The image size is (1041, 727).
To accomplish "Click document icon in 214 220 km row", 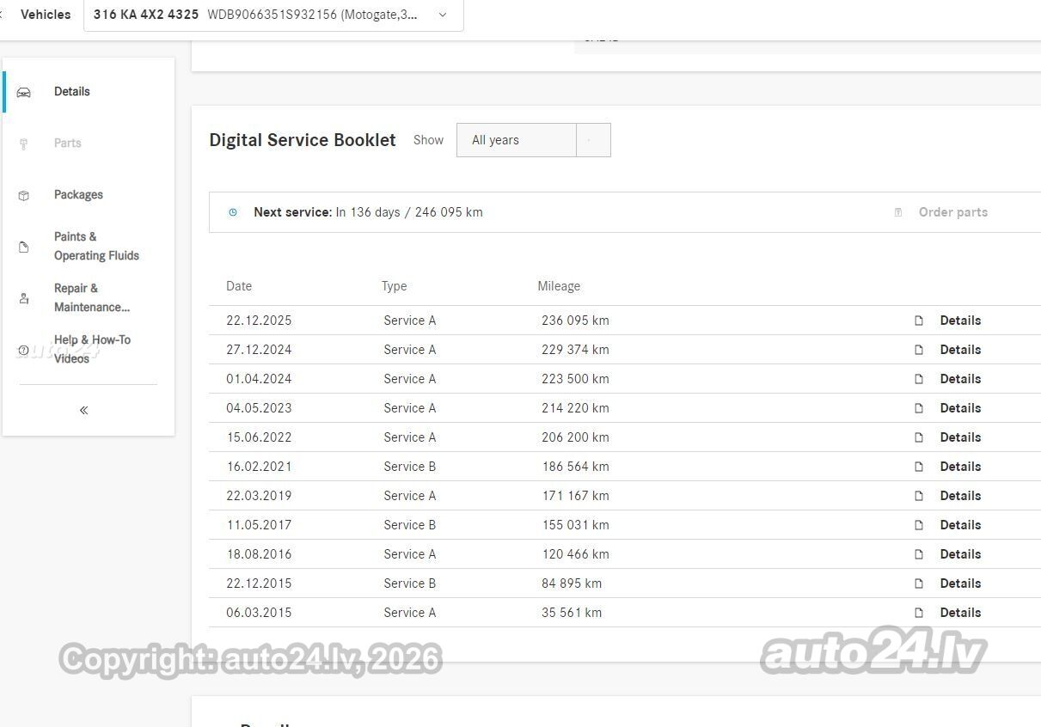I will (919, 408).
